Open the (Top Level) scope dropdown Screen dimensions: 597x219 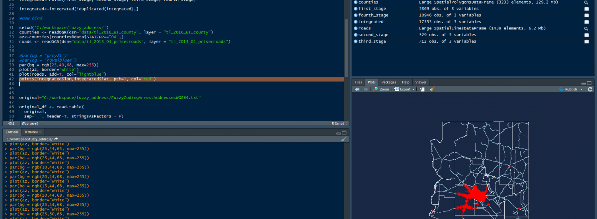coord(31,123)
